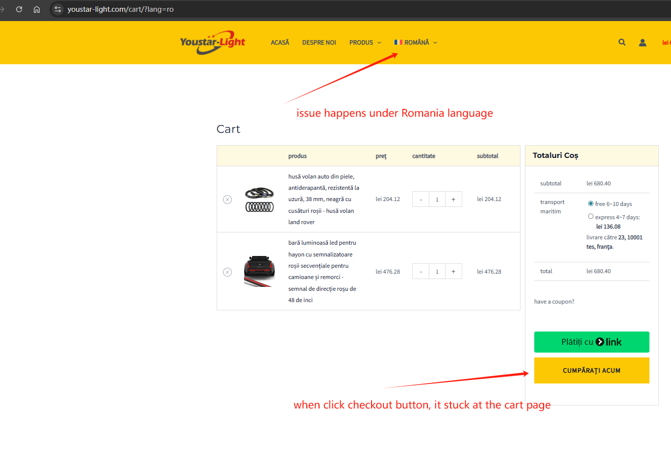This screenshot has height=459, width=671.
Task: Select express 4~7 days shipping
Action: click(591, 216)
